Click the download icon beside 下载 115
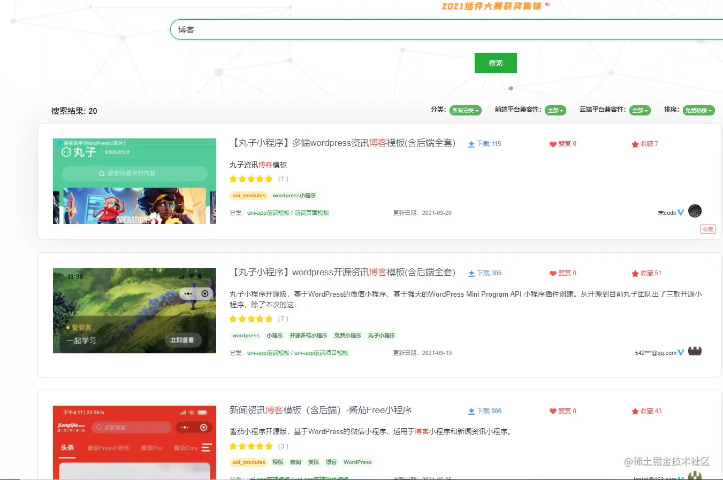 click(471, 144)
